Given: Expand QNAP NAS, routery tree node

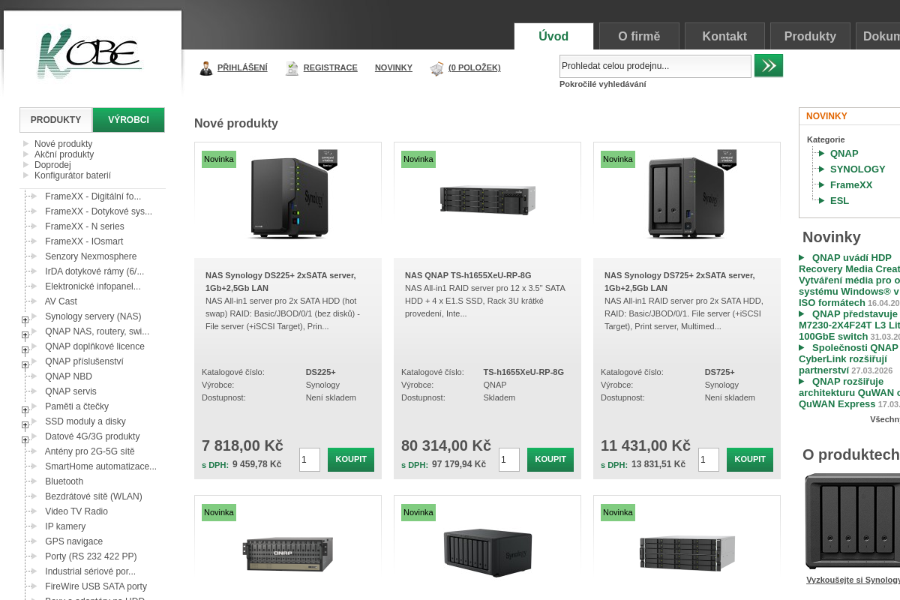Looking at the screenshot, I should point(25,335).
